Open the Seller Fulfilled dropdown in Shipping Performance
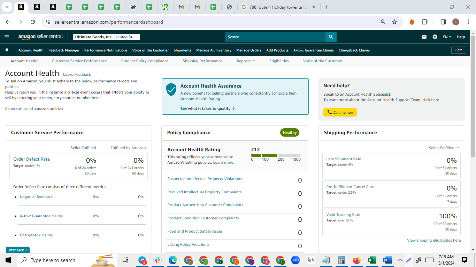Image resolution: width=476 pixels, height=267 pixels. point(444,148)
